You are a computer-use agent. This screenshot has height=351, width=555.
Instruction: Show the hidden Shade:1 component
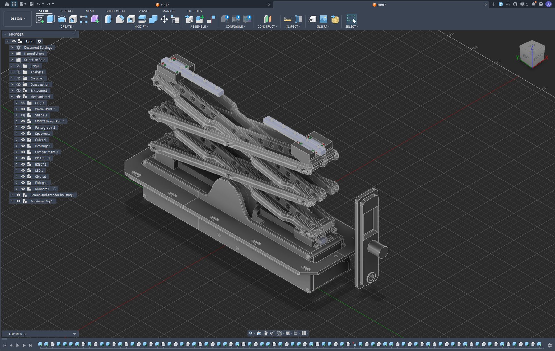(x=23, y=115)
